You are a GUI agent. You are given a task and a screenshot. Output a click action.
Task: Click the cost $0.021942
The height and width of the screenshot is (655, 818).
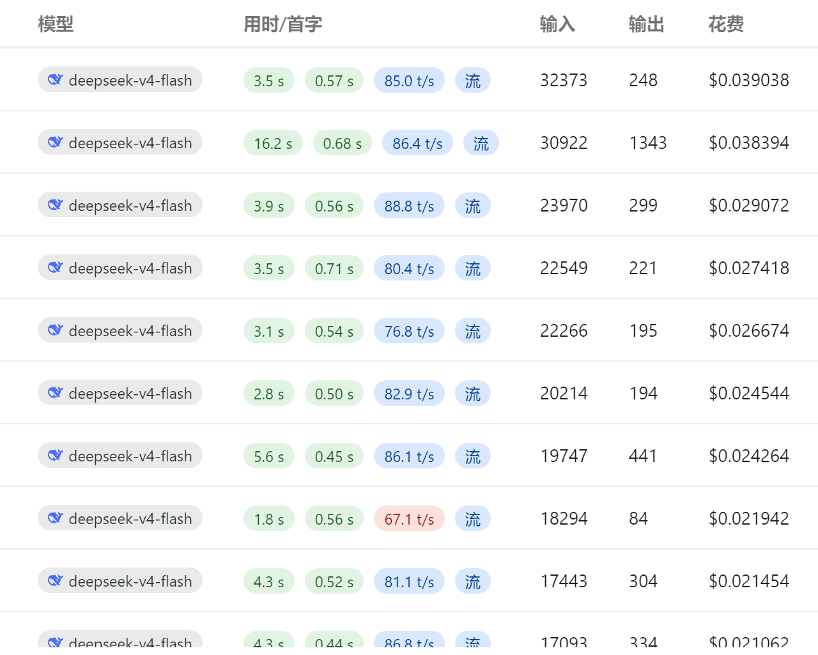click(749, 518)
